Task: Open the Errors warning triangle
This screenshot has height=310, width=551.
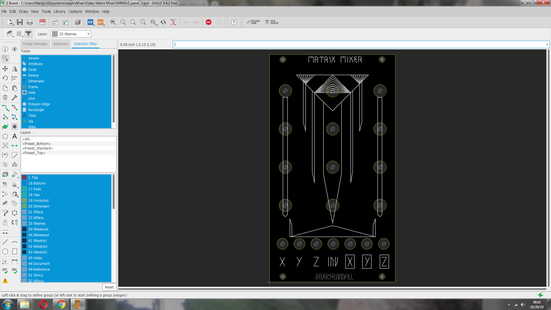Action: tap(5, 281)
